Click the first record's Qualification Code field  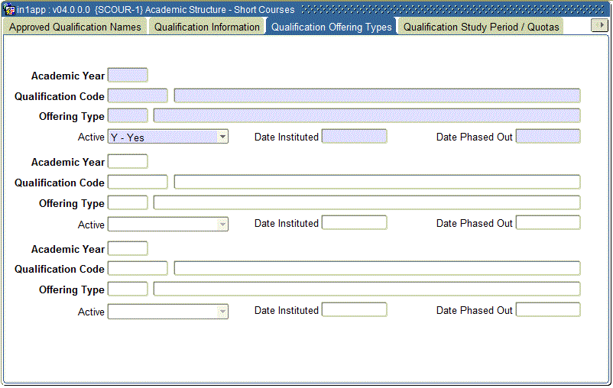[138, 95]
